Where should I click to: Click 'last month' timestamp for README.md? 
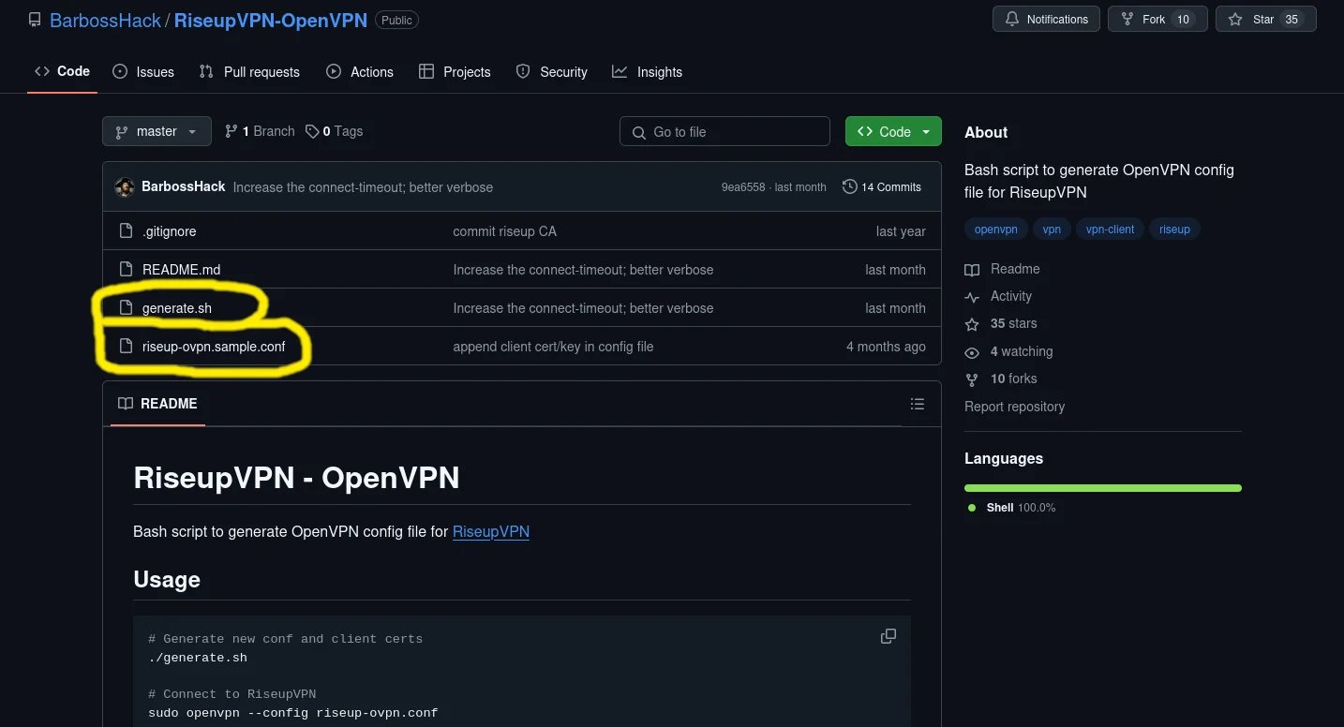coord(895,270)
